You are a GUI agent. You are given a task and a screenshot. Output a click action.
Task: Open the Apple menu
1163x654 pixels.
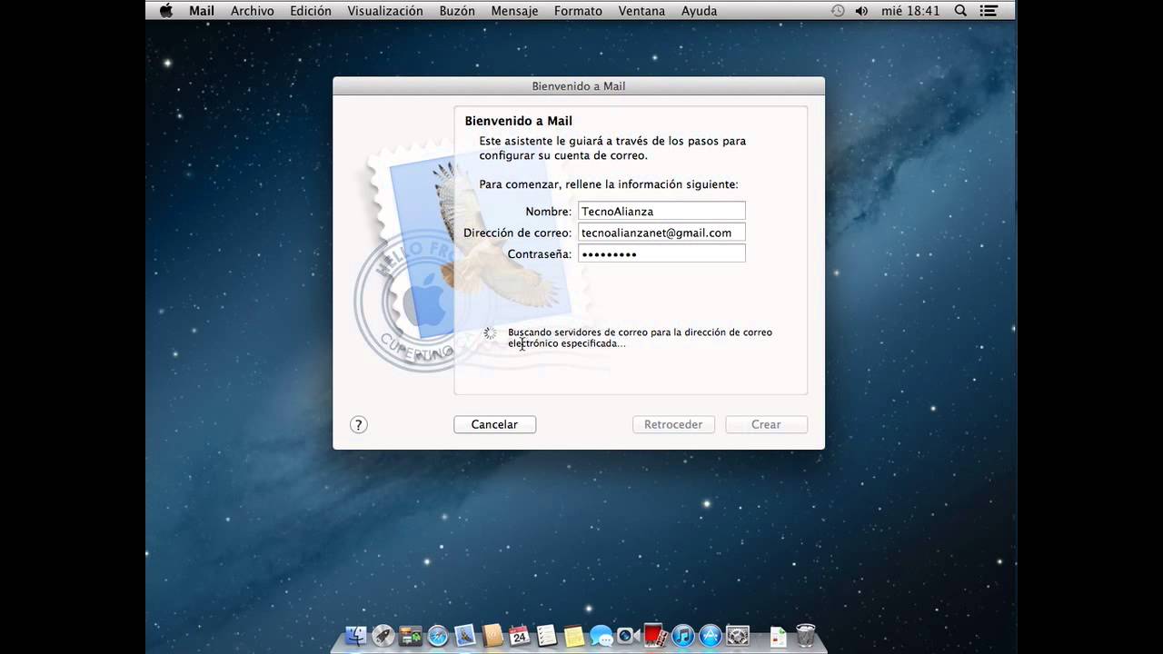(x=165, y=11)
